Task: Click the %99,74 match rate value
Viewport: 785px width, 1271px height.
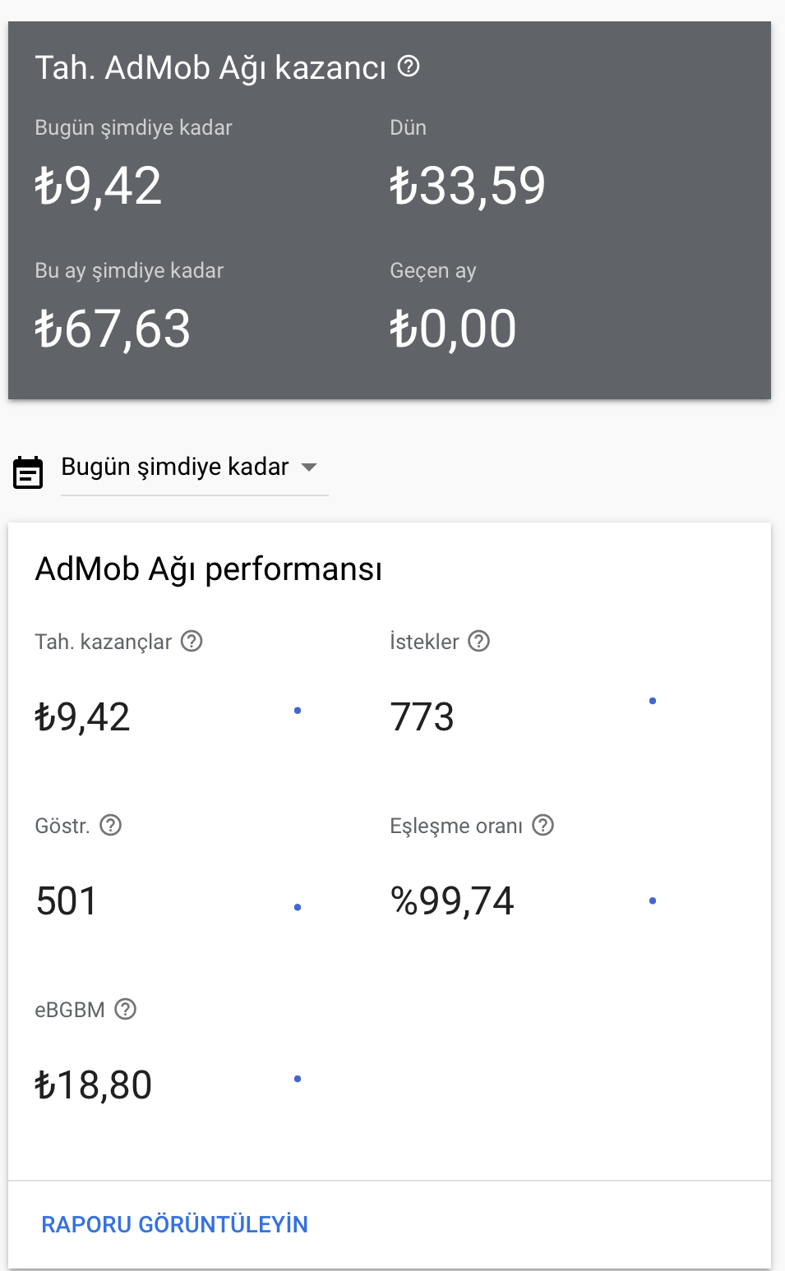Action: click(452, 901)
